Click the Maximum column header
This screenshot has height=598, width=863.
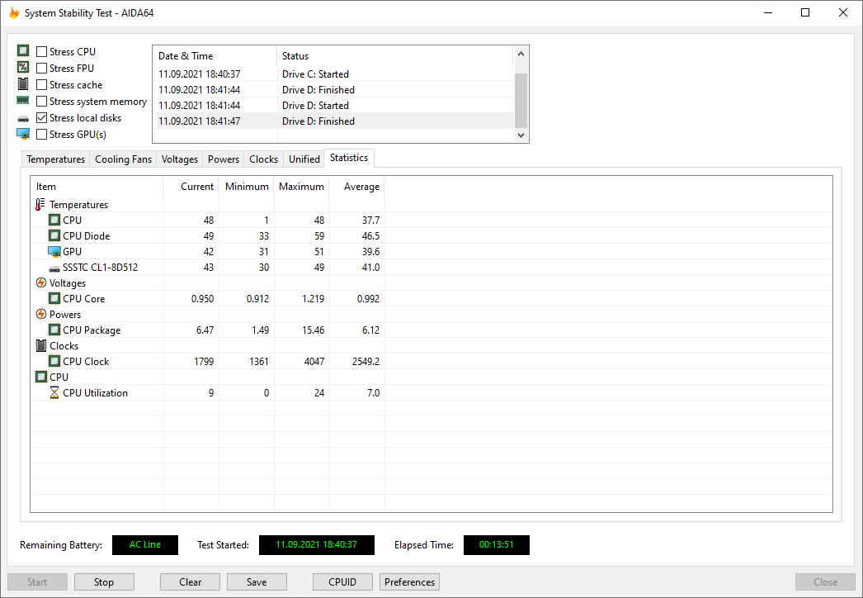point(302,187)
